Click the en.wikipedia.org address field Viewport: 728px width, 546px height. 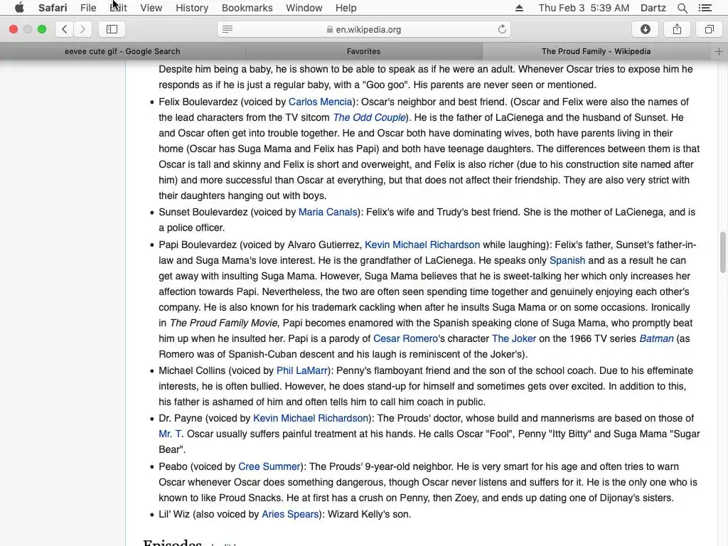pos(364,29)
